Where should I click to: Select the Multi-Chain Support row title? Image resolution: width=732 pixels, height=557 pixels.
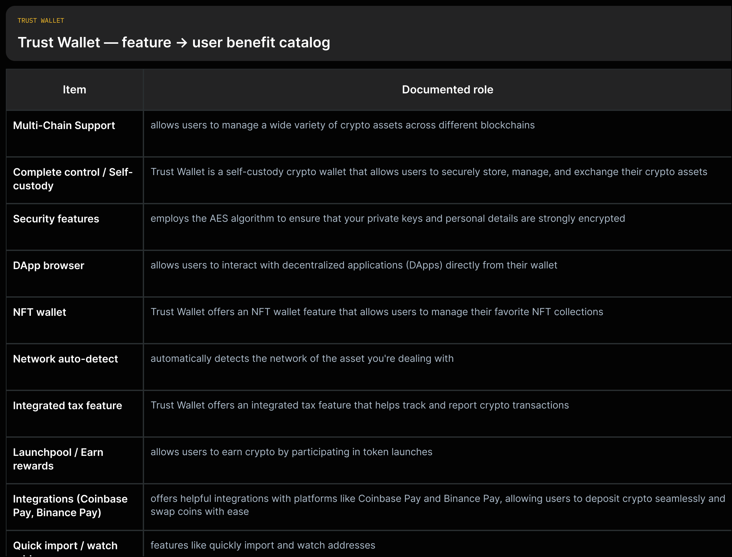[64, 125]
